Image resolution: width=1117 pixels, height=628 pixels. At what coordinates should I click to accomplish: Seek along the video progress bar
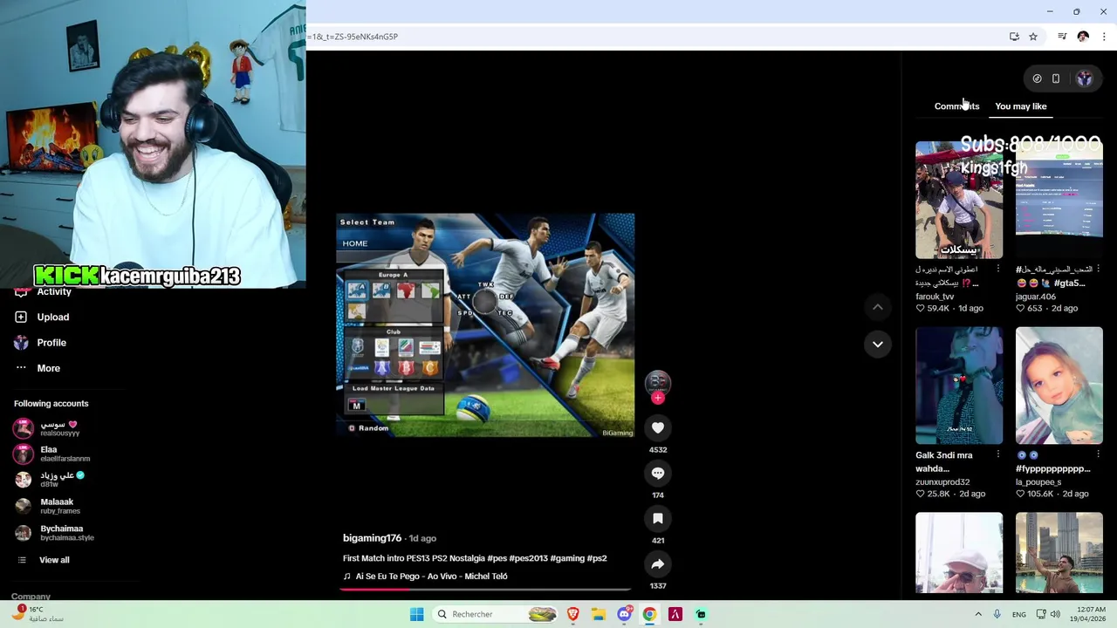coord(485,589)
